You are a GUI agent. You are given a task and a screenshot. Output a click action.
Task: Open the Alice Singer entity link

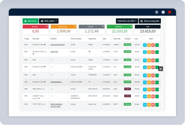[54, 52]
